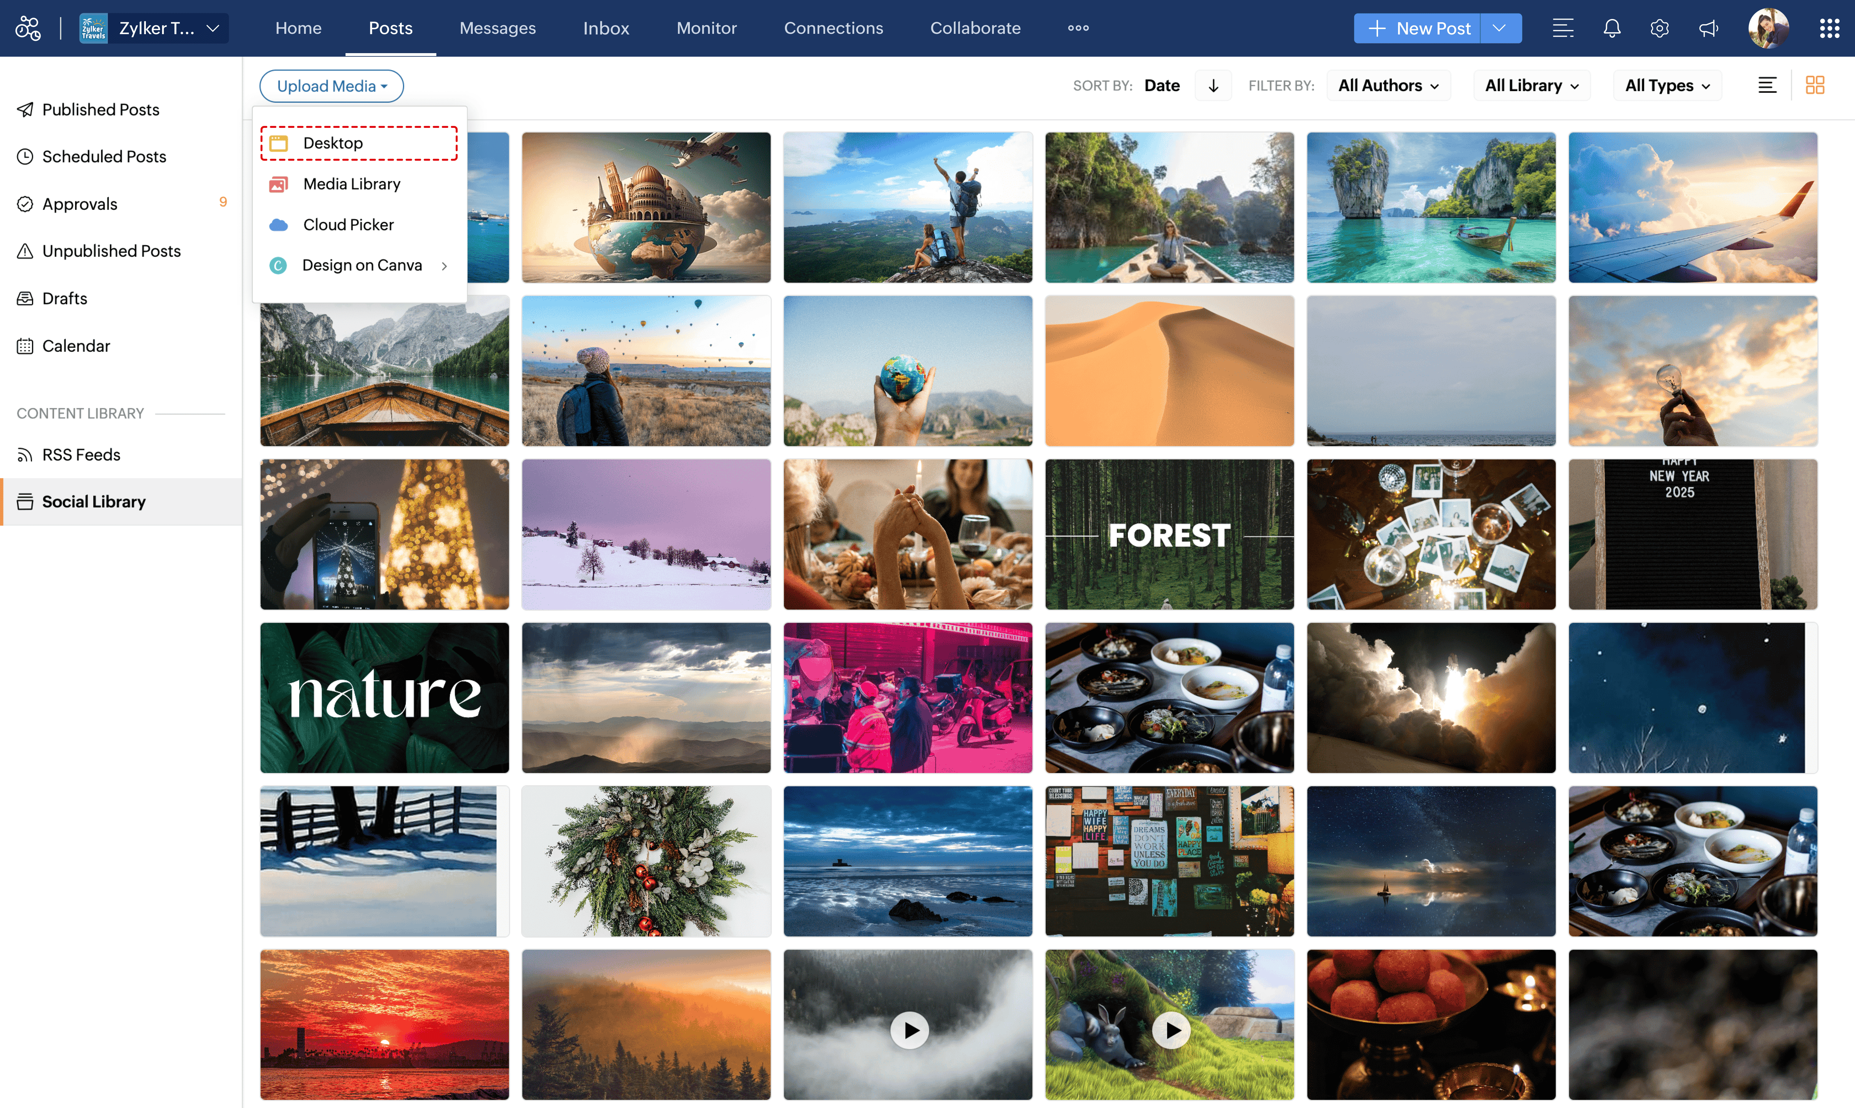Open the hot air balloons thumbnail
This screenshot has width=1855, height=1108.
[646, 371]
